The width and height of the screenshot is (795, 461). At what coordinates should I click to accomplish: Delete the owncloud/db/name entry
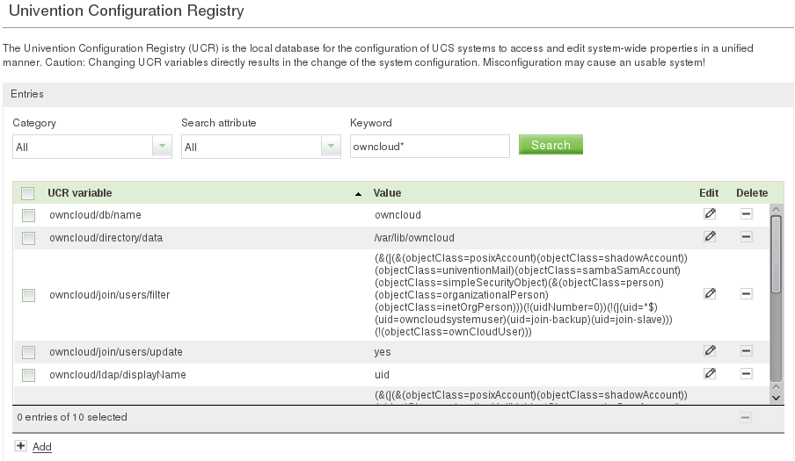click(746, 213)
